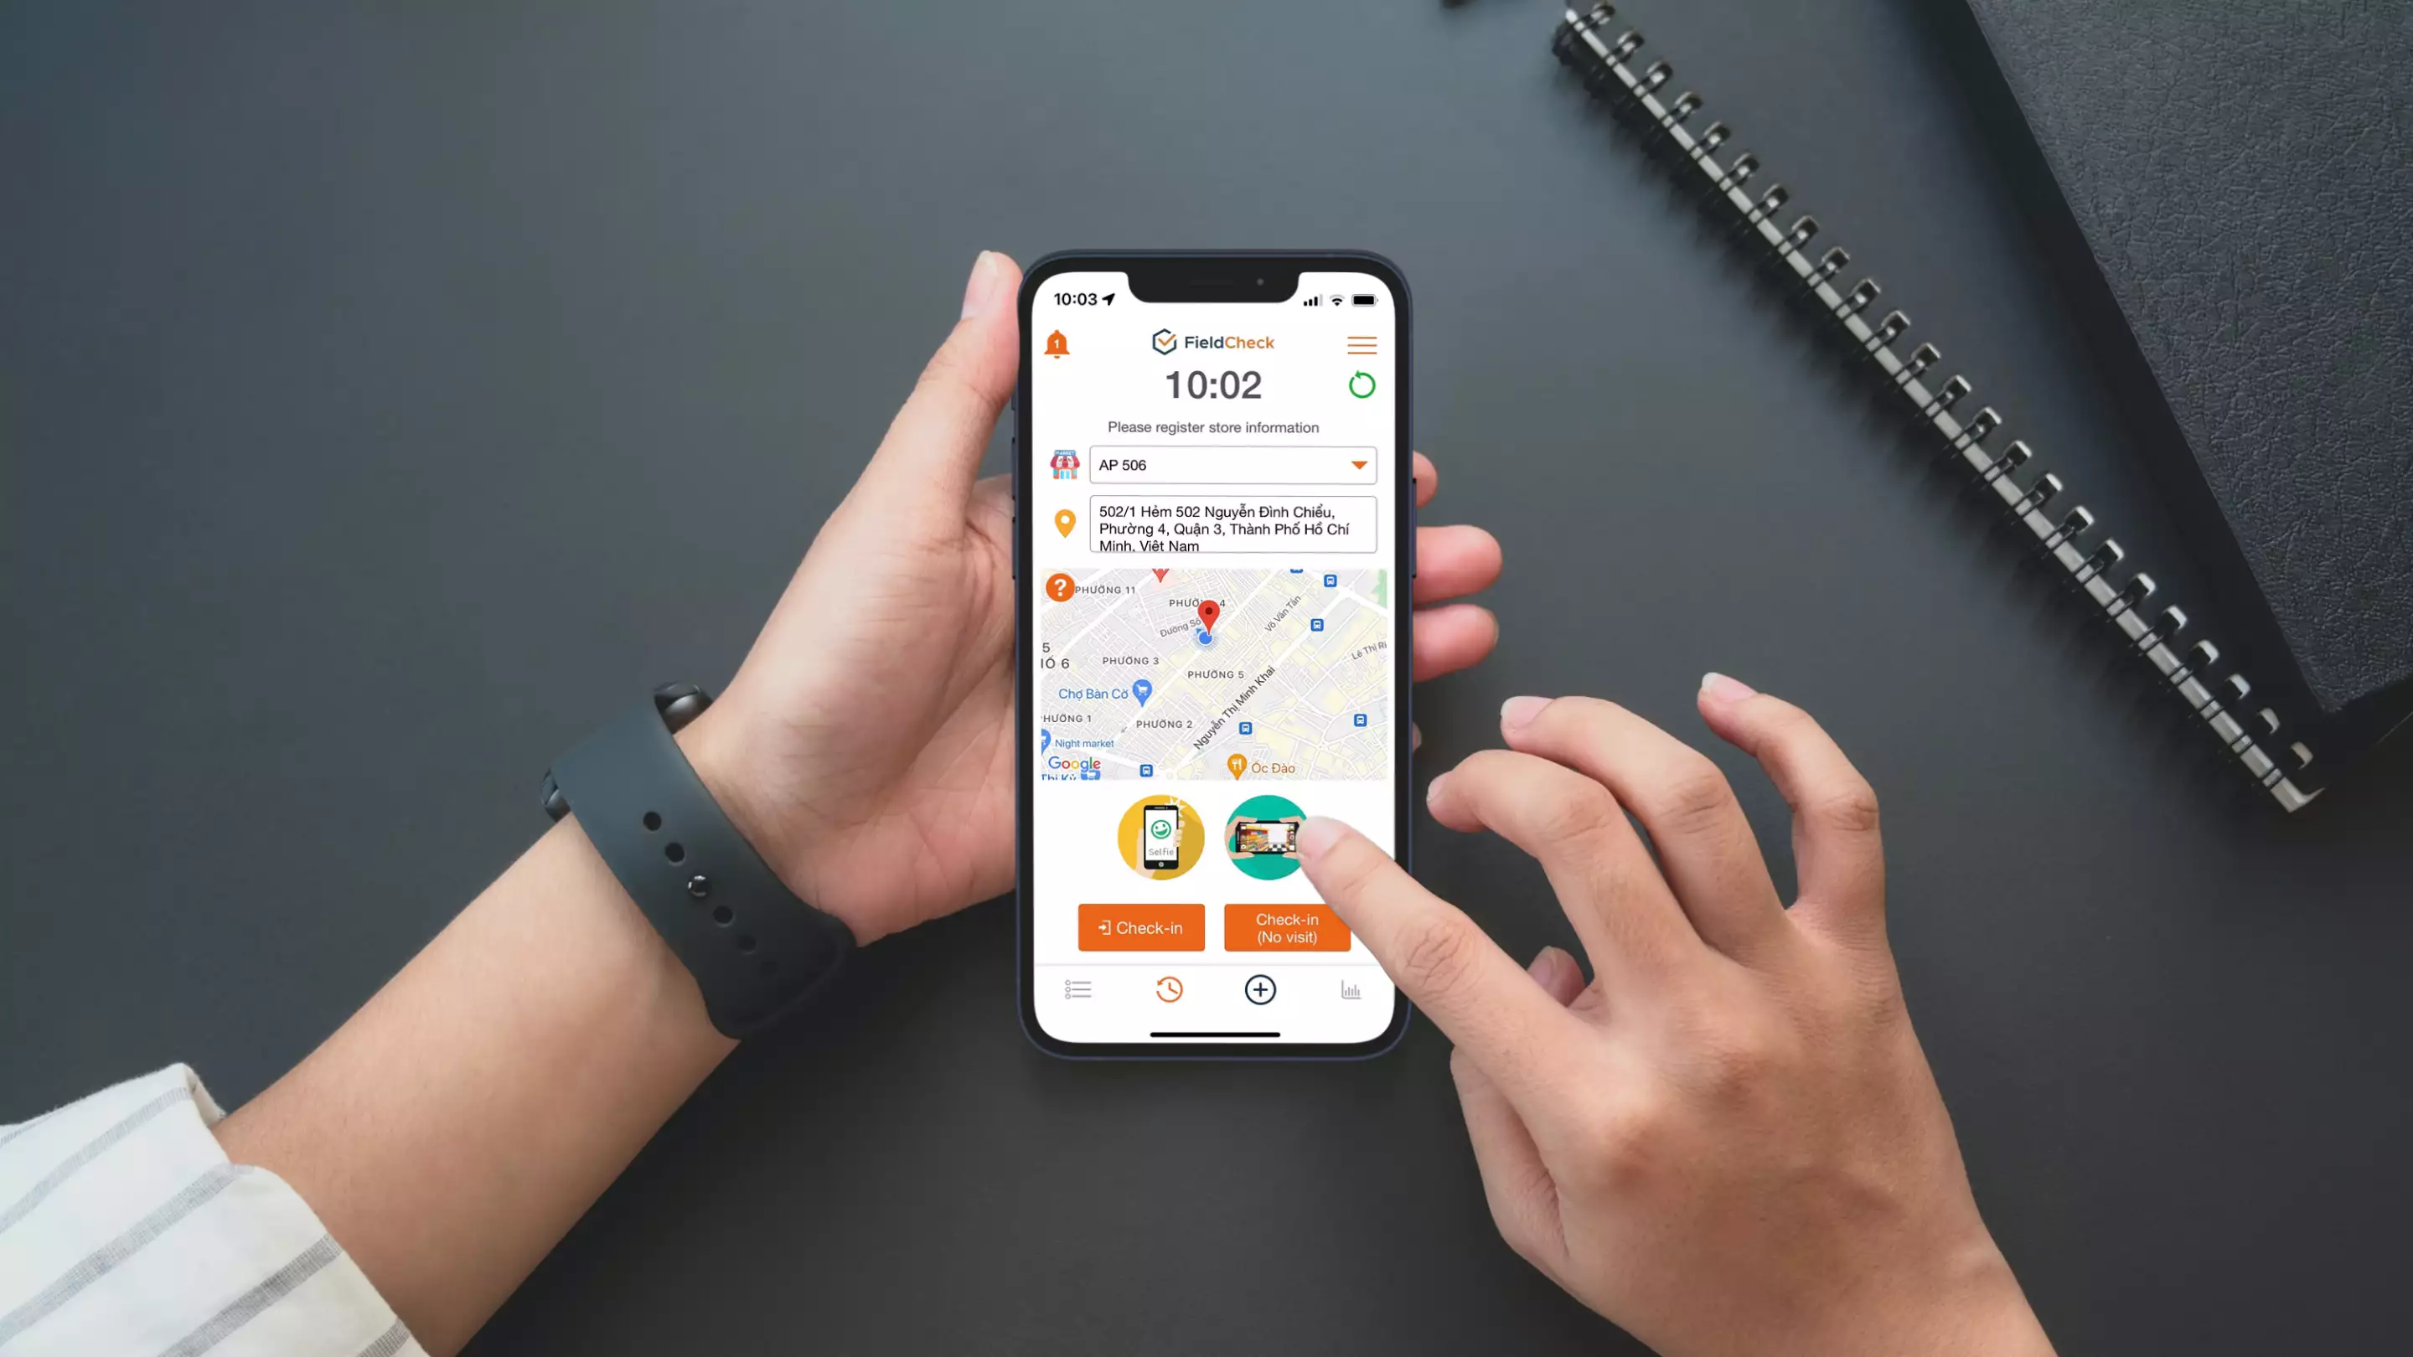This screenshot has height=1357, width=2413.
Task: Toggle the green status circle indicator
Action: [1361, 384]
